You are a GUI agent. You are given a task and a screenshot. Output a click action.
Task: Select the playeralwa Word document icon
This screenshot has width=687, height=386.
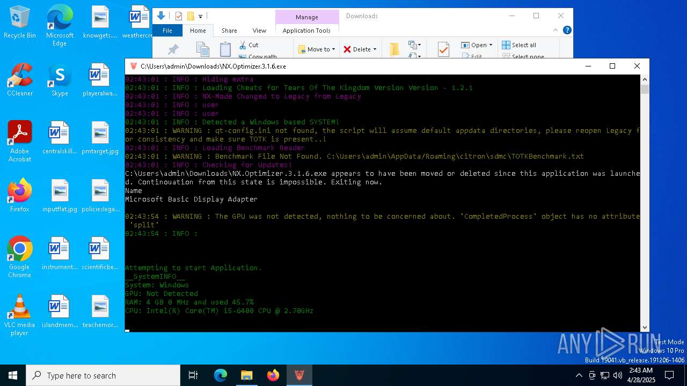pos(100,80)
